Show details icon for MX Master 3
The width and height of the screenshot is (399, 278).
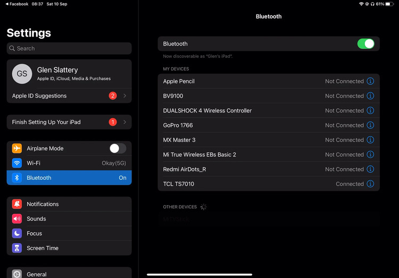371,140
